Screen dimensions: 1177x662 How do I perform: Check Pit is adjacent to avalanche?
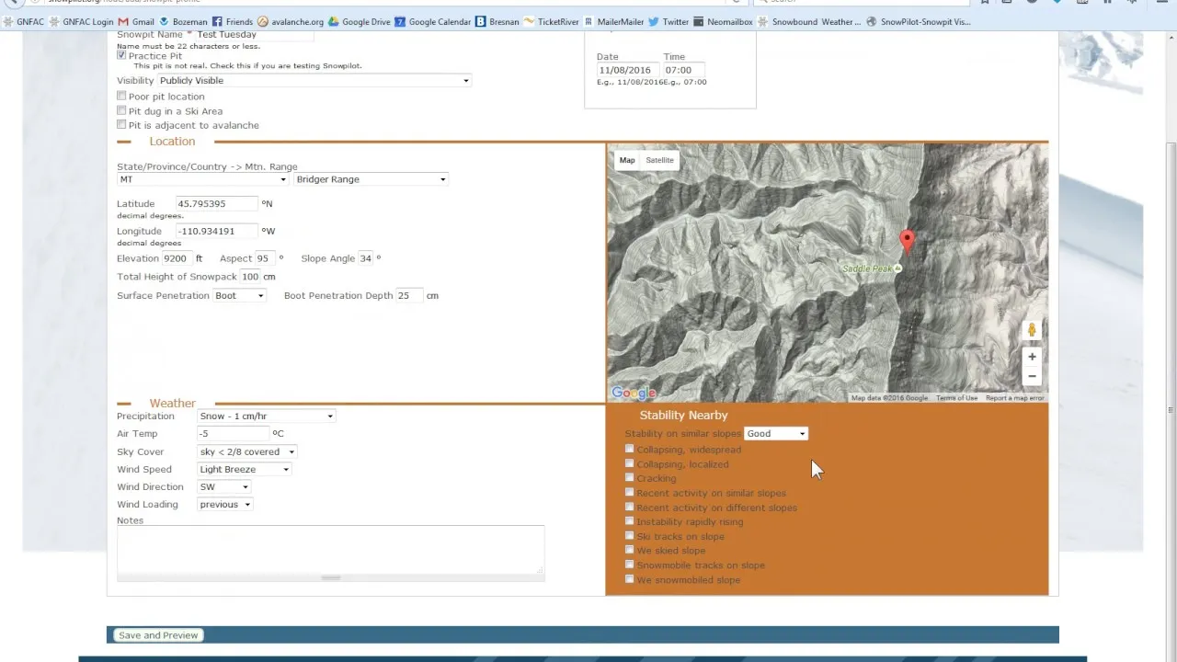point(121,124)
